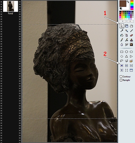
Task: Activate the magic wand tool
Action: tap(127, 31)
